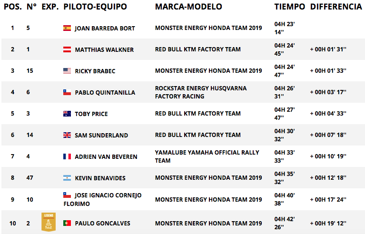Click the Austria flag next to Matthias Walkner
This screenshot has width=365, height=234.
(x=67, y=49)
